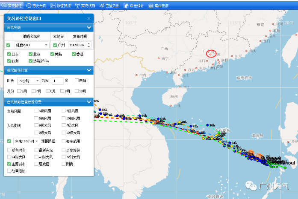Collapse the 台风列表 section

[x=89, y=28]
